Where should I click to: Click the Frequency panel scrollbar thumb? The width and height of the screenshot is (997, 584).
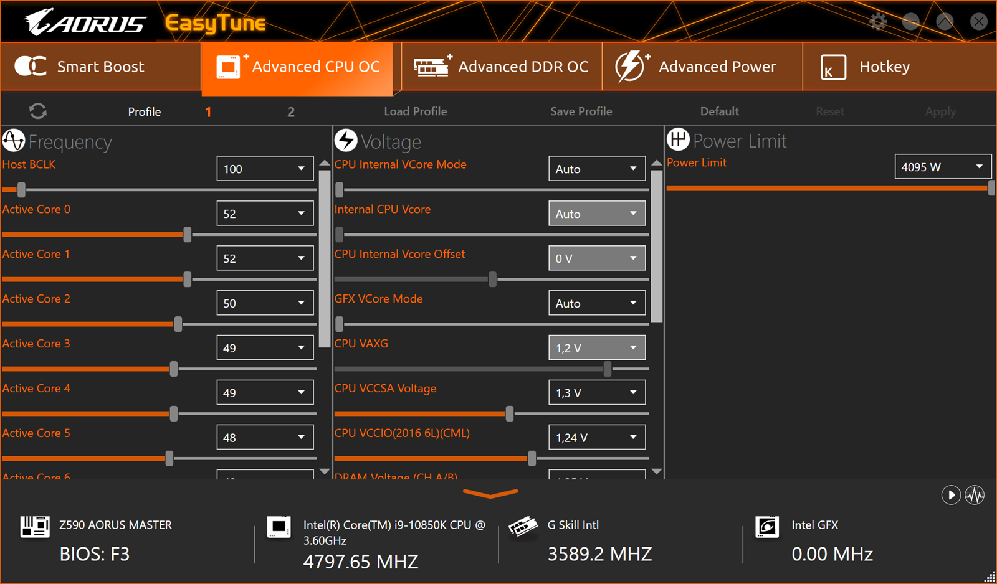pos(325,258)
